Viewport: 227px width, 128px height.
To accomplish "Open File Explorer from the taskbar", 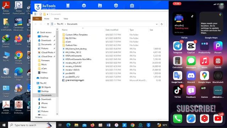I will (x=76, y=125).
